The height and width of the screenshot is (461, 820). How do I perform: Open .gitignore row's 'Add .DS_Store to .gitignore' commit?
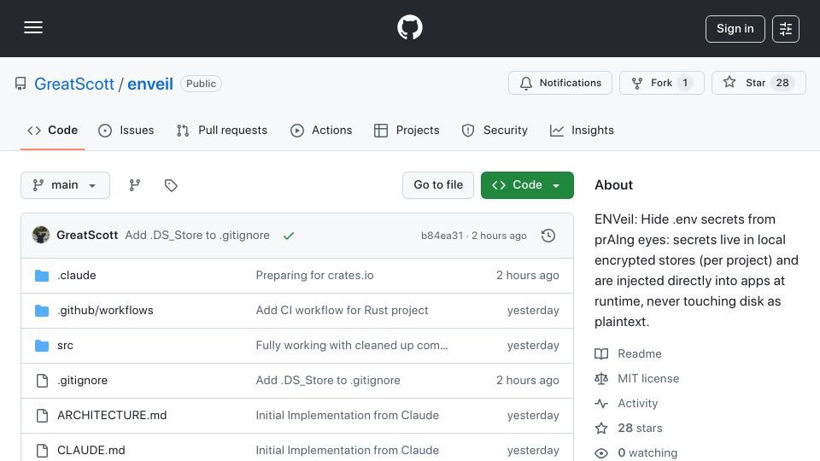click(328, 381)
